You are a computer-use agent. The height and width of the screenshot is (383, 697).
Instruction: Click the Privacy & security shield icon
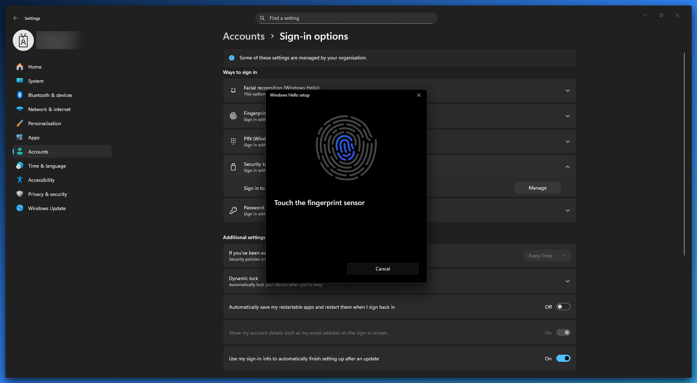pos(20,194)
